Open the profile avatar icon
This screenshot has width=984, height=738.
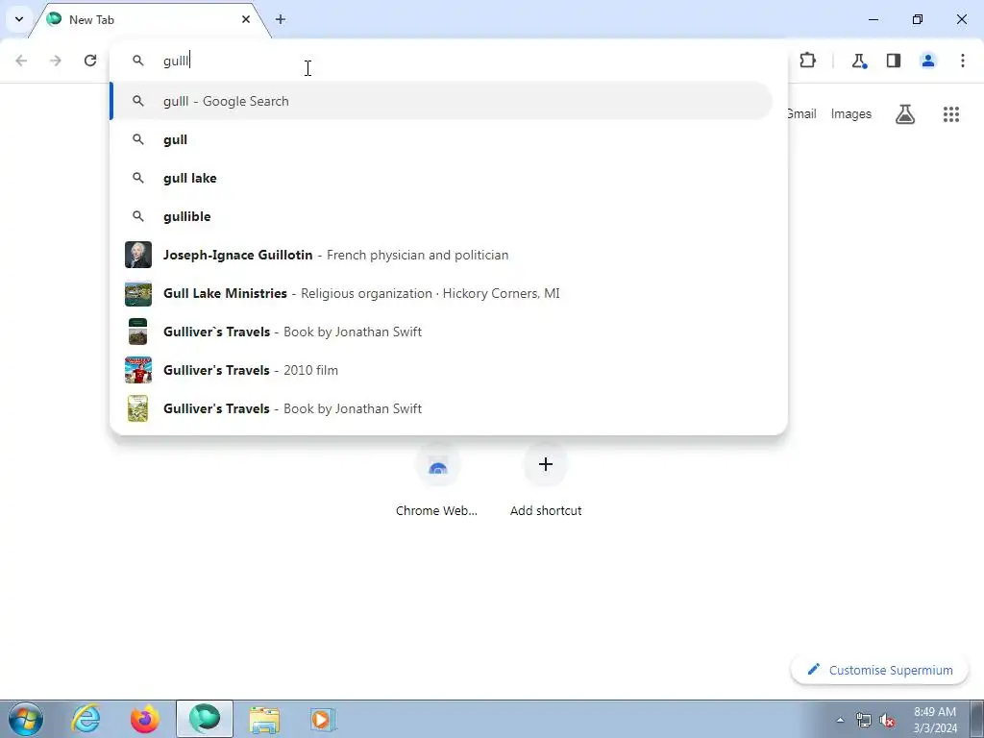928,61
